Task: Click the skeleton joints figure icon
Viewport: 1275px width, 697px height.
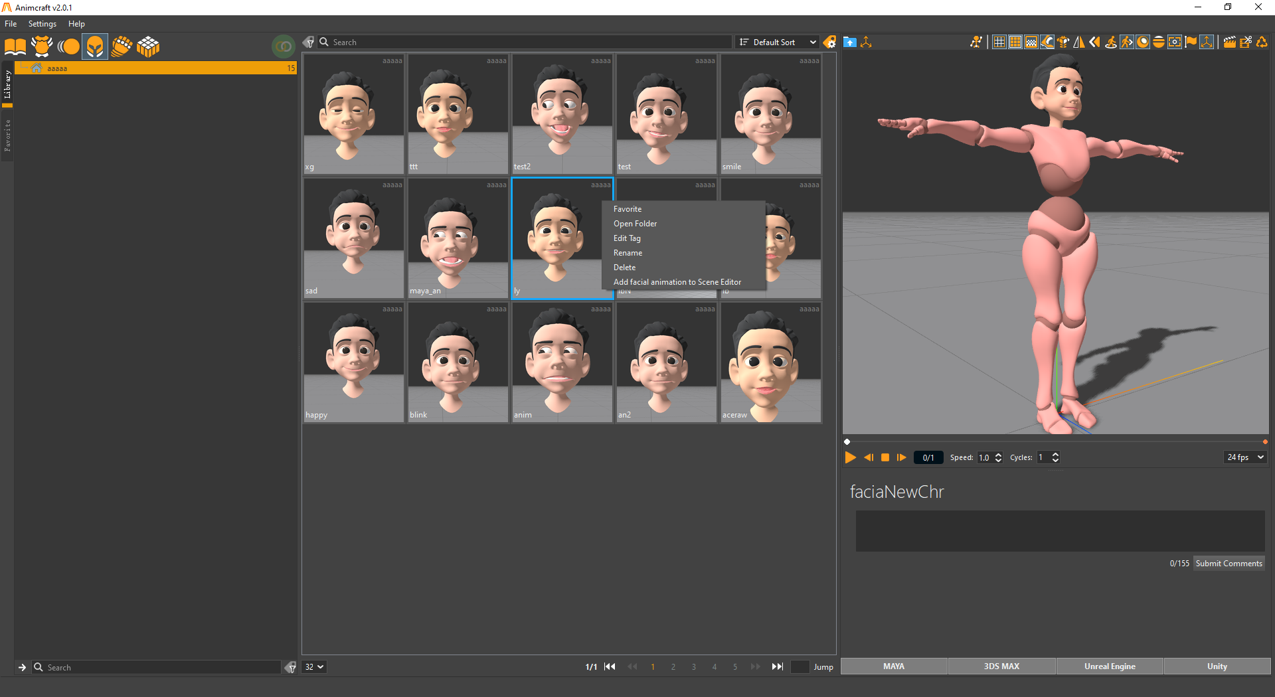Action: pyautogui.click(x=976, y=42)
